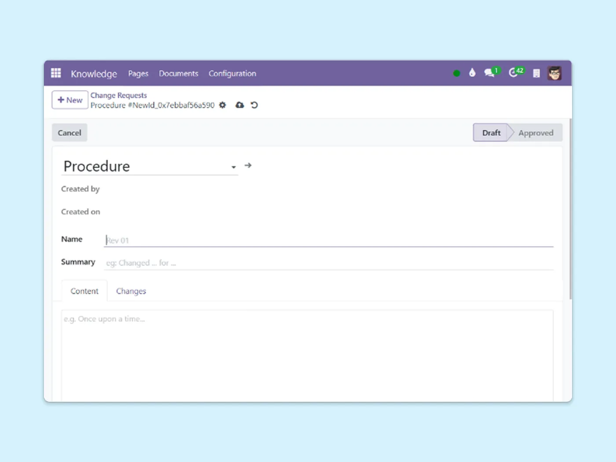Set status to Approved
This screenshot has height=462, width=616.
click(x=535, y=133)
